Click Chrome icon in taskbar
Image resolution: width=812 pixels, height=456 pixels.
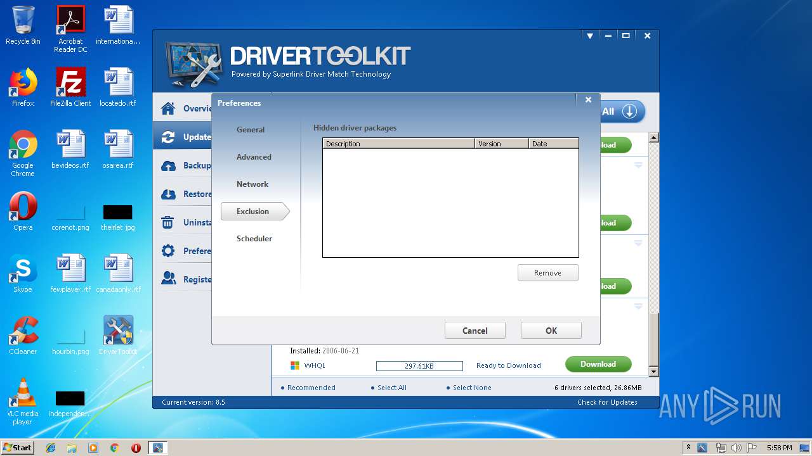[114, 448]
